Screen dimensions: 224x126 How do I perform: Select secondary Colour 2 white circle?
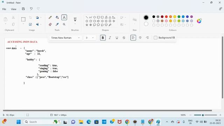pyautogui.click(x=146, y=24)
